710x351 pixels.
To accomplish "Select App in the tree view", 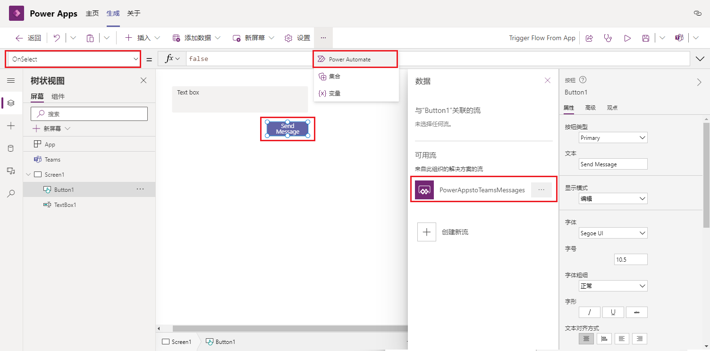I will click(x=89, y=144).
